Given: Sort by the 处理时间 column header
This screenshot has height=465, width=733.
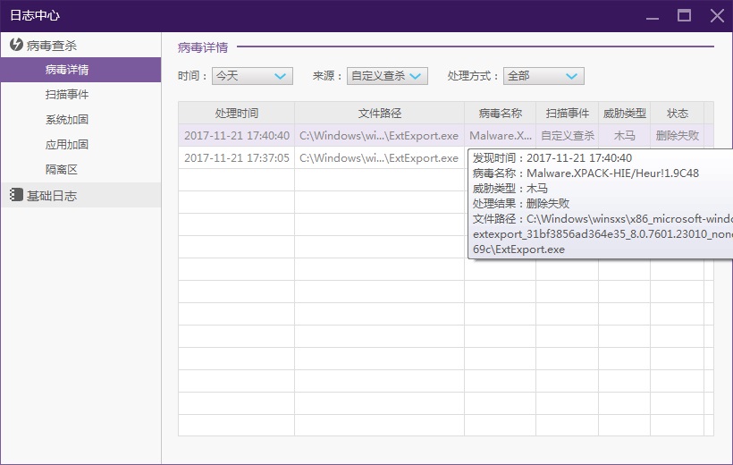Looking at the screenshot, I should click(x=237, y=114).
